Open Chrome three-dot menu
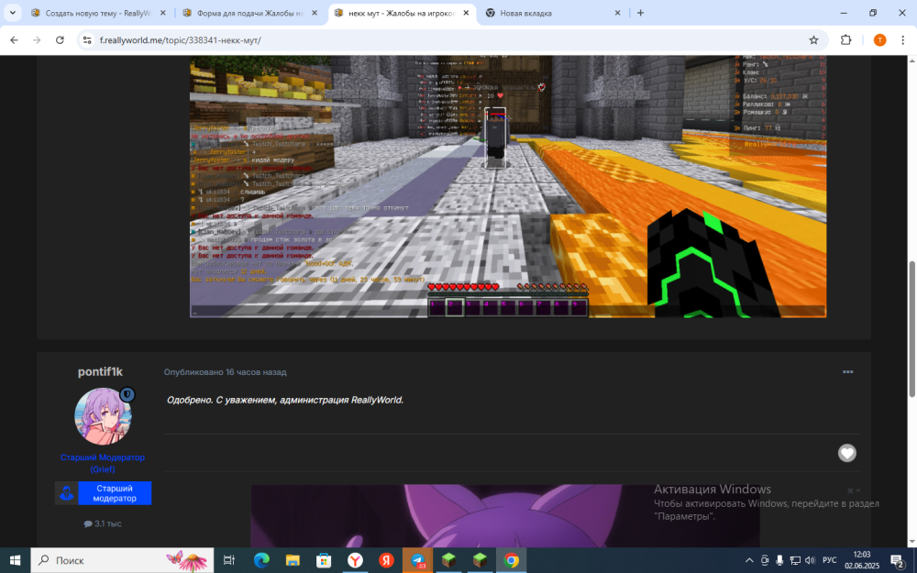The width and height of the screenshot is (917, 573). 902,39
